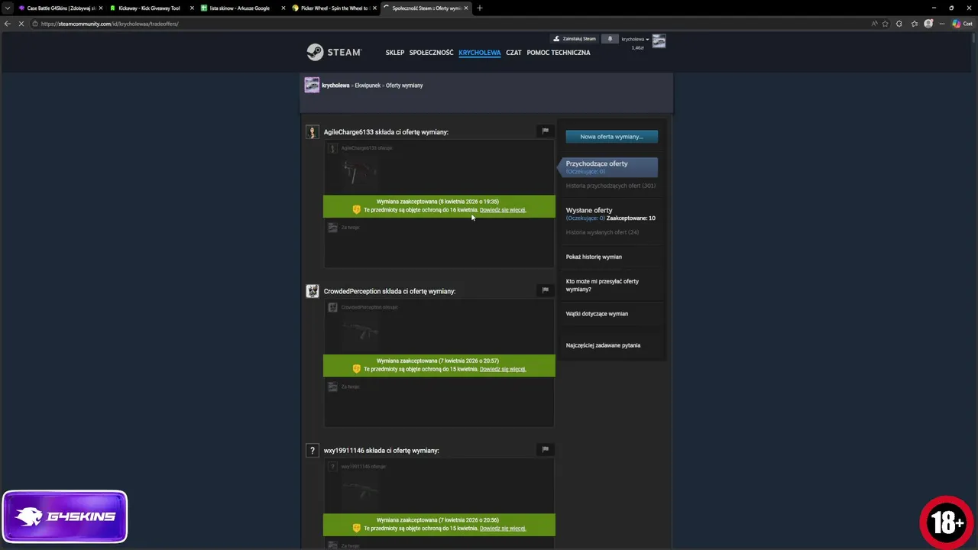Click the Zainstaluj Steam button
978x550 pixels.
(x=575, y=39)
